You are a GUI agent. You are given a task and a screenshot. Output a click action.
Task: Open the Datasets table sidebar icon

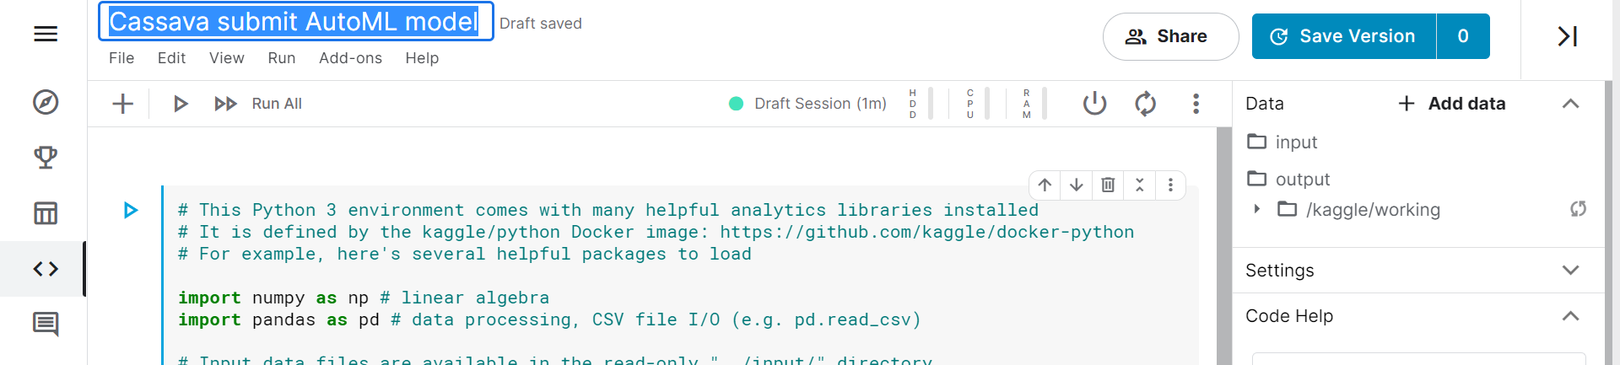46,213
